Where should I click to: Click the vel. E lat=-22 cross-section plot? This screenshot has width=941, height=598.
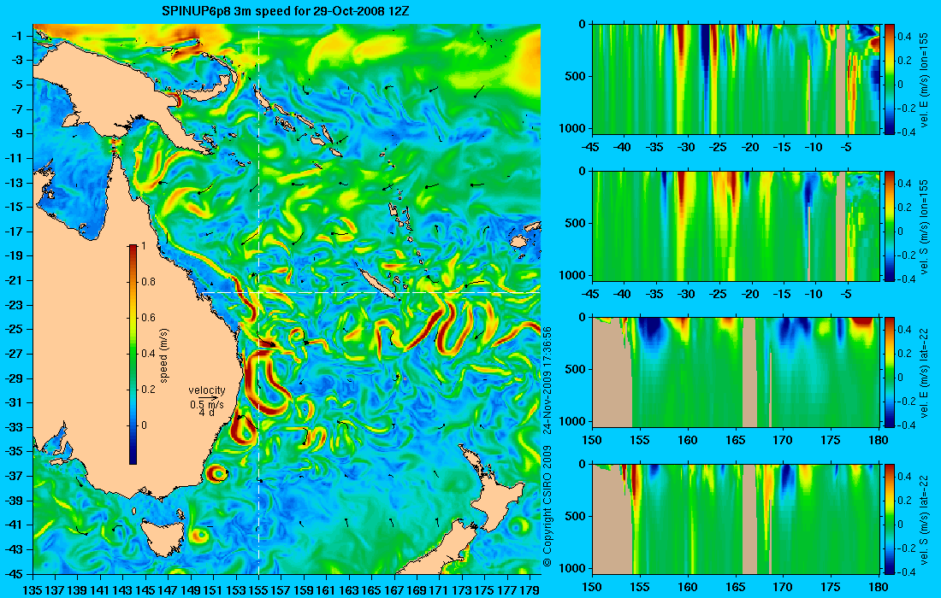point(736,372)
